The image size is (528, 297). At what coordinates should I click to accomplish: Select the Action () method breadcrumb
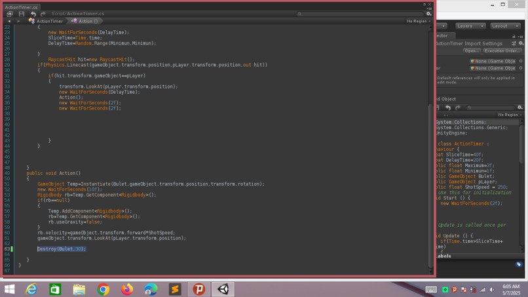[85, 21]
